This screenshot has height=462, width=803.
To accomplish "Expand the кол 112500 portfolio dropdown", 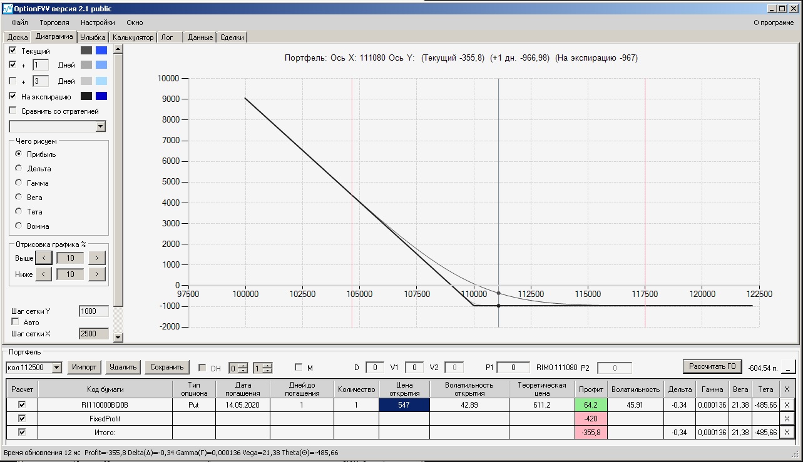I will pyautogui.click(x=57, y=368).
